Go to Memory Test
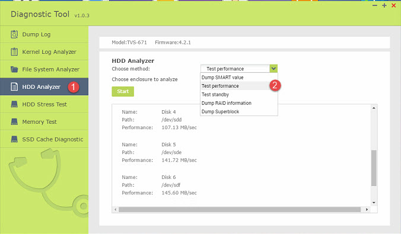The height and width of the screenshot is (234, 401). click(x=44, y=121)
